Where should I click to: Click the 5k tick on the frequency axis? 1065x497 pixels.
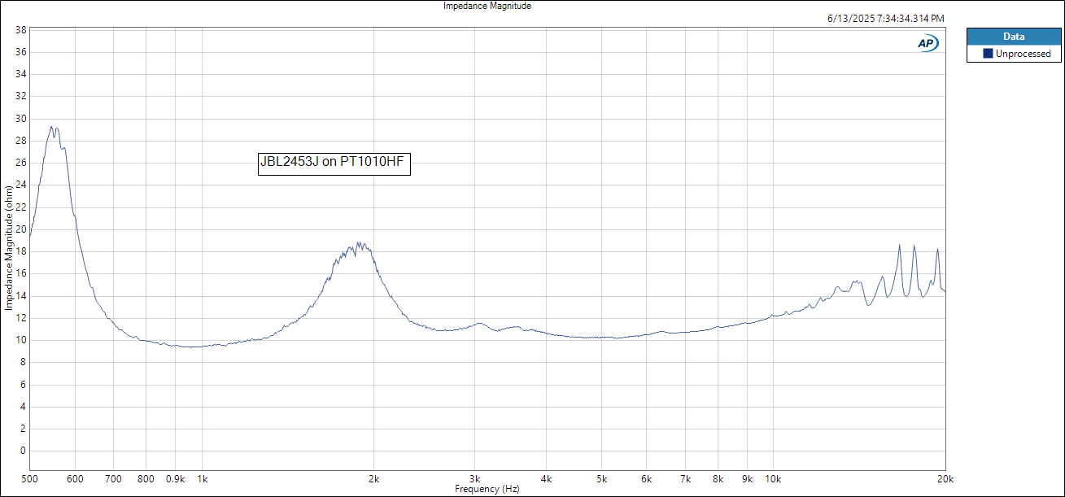coord(601,479)
